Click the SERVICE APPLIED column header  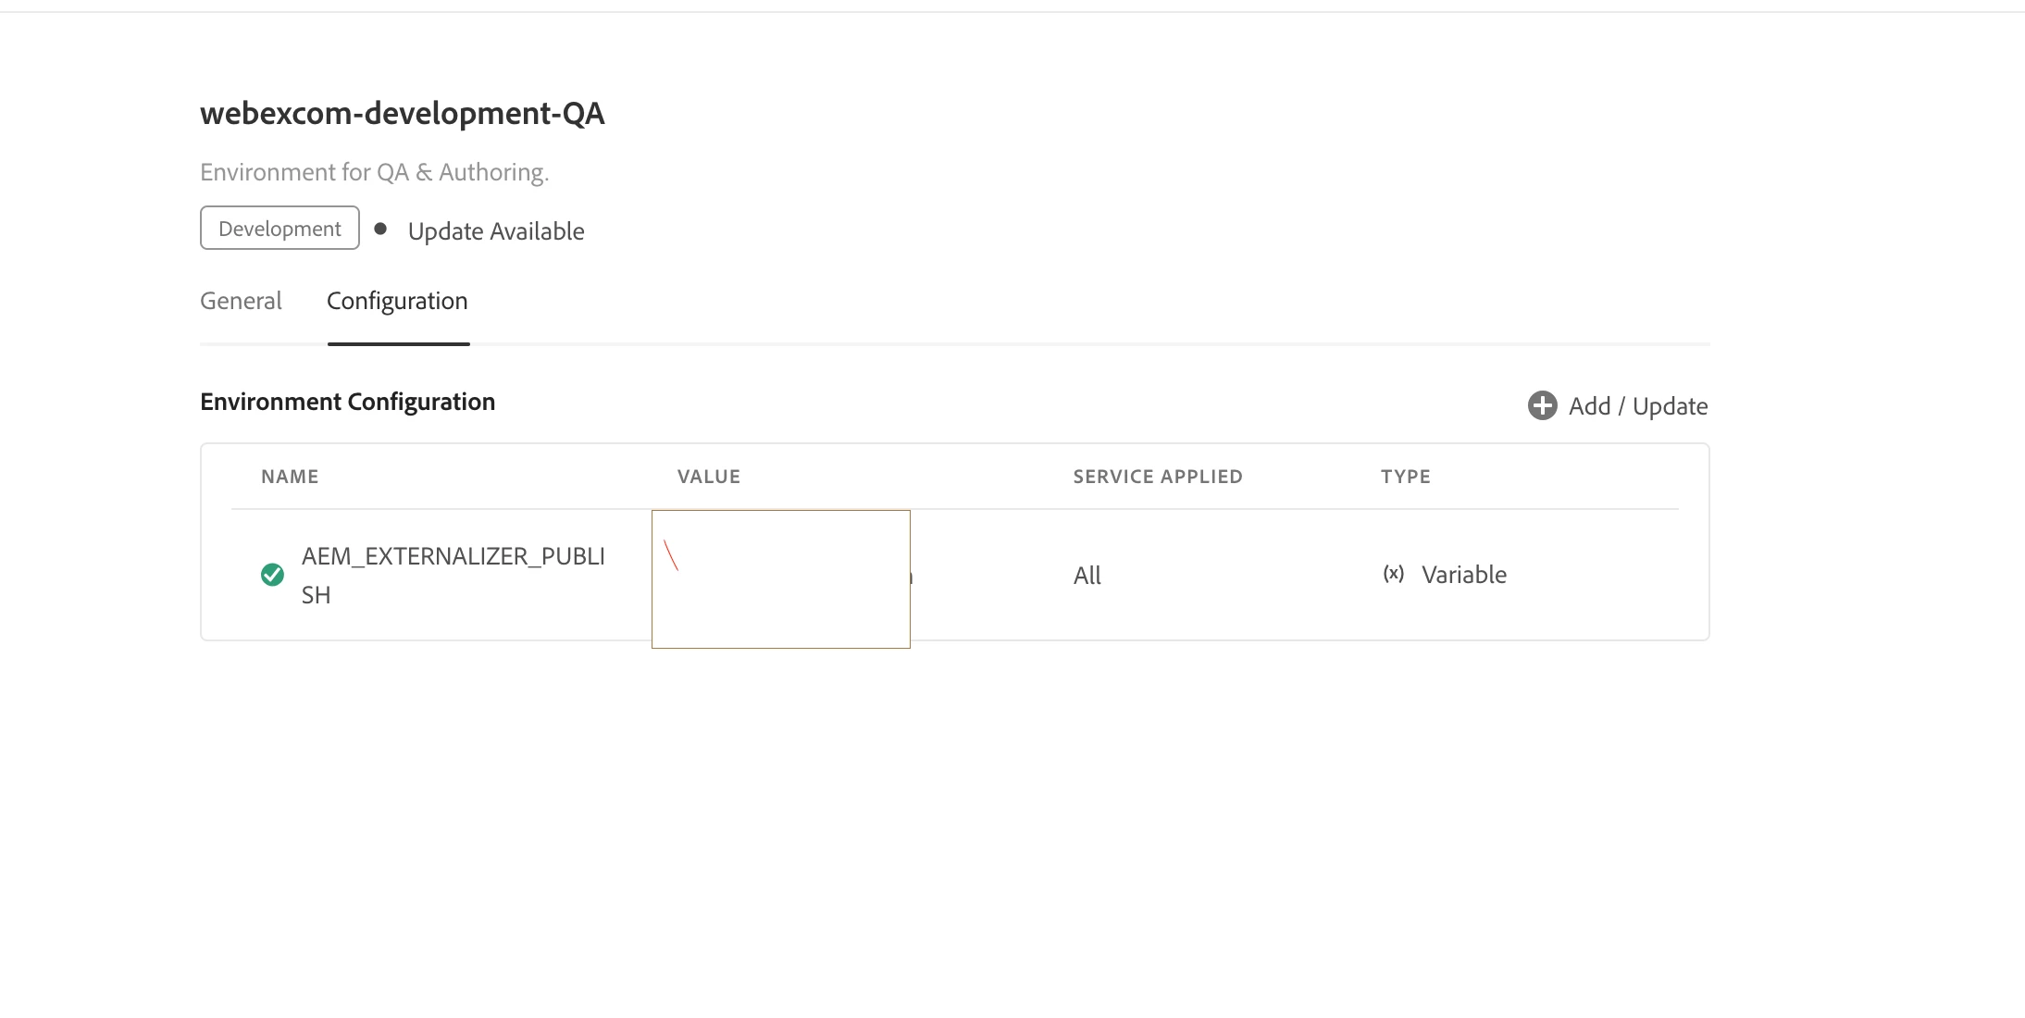1157,477
